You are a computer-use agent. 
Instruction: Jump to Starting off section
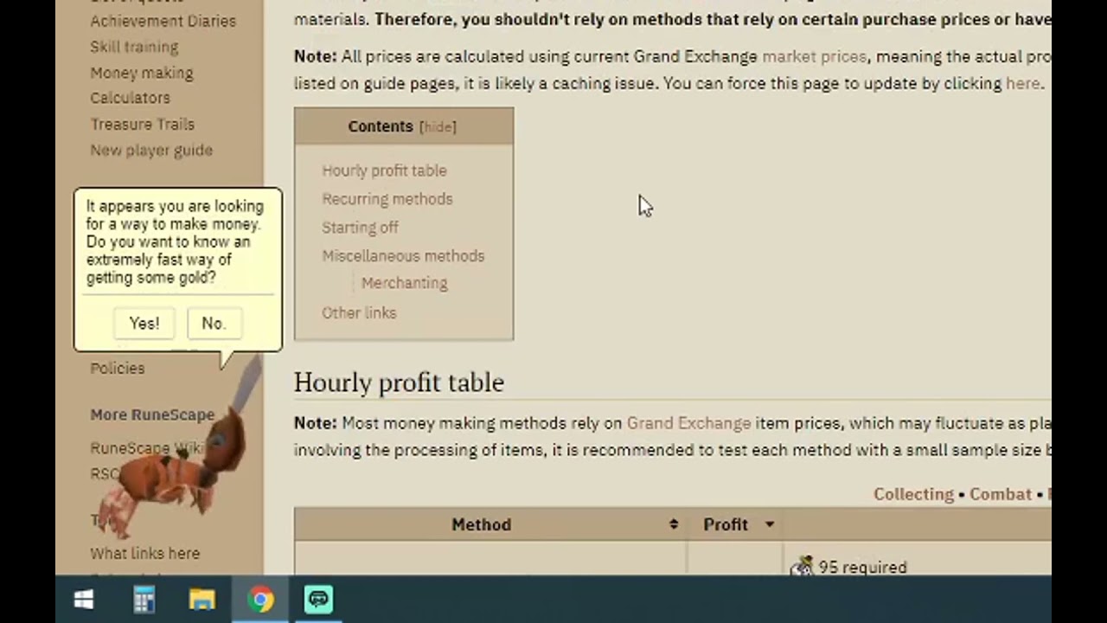(x=360, y=228)
